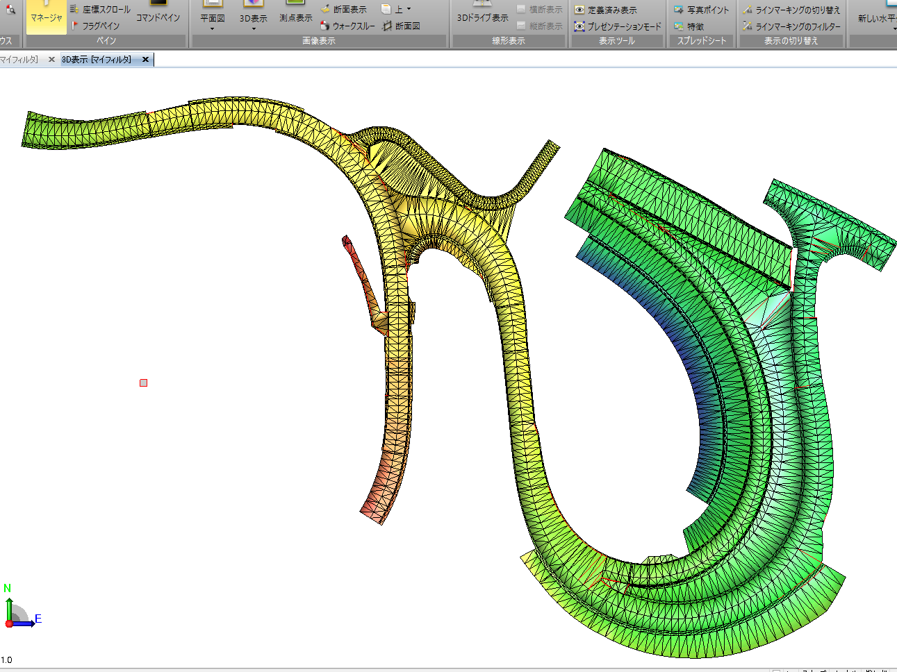This screenshot has height=672, width=897.
Task: Switch to the first マイフィルタ] view tab
Action: coord(19,60)
